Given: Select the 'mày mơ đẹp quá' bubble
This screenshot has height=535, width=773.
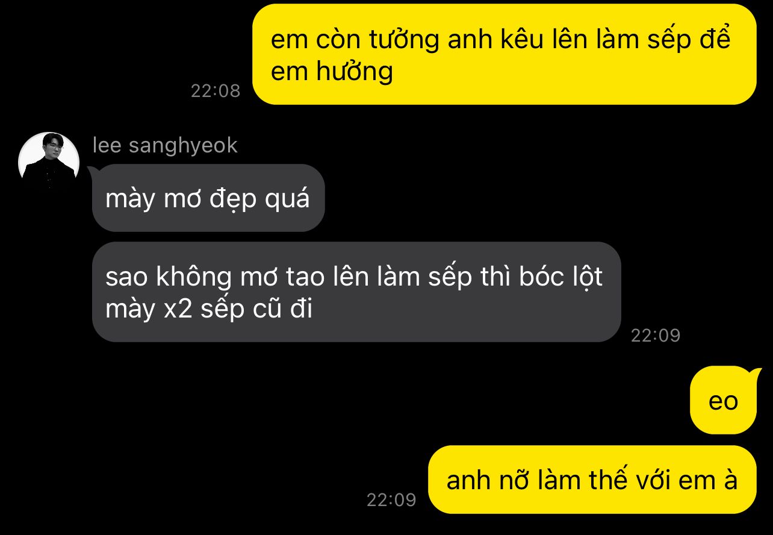Looking at the screenshot, I should (x=208, y=198).
